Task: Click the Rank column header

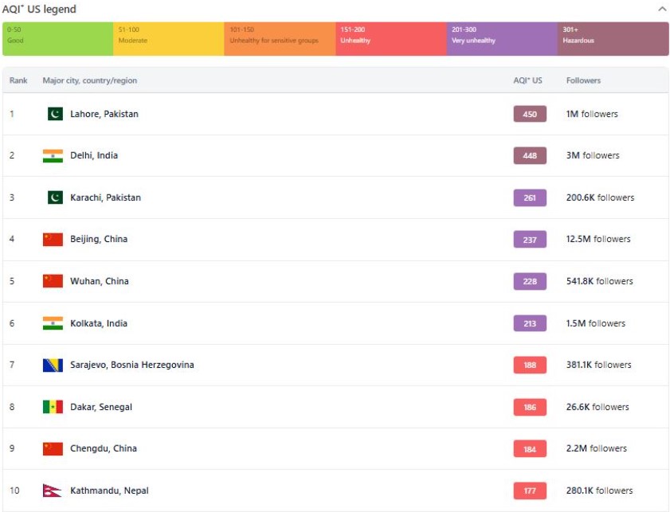Action: click(18, 80)
